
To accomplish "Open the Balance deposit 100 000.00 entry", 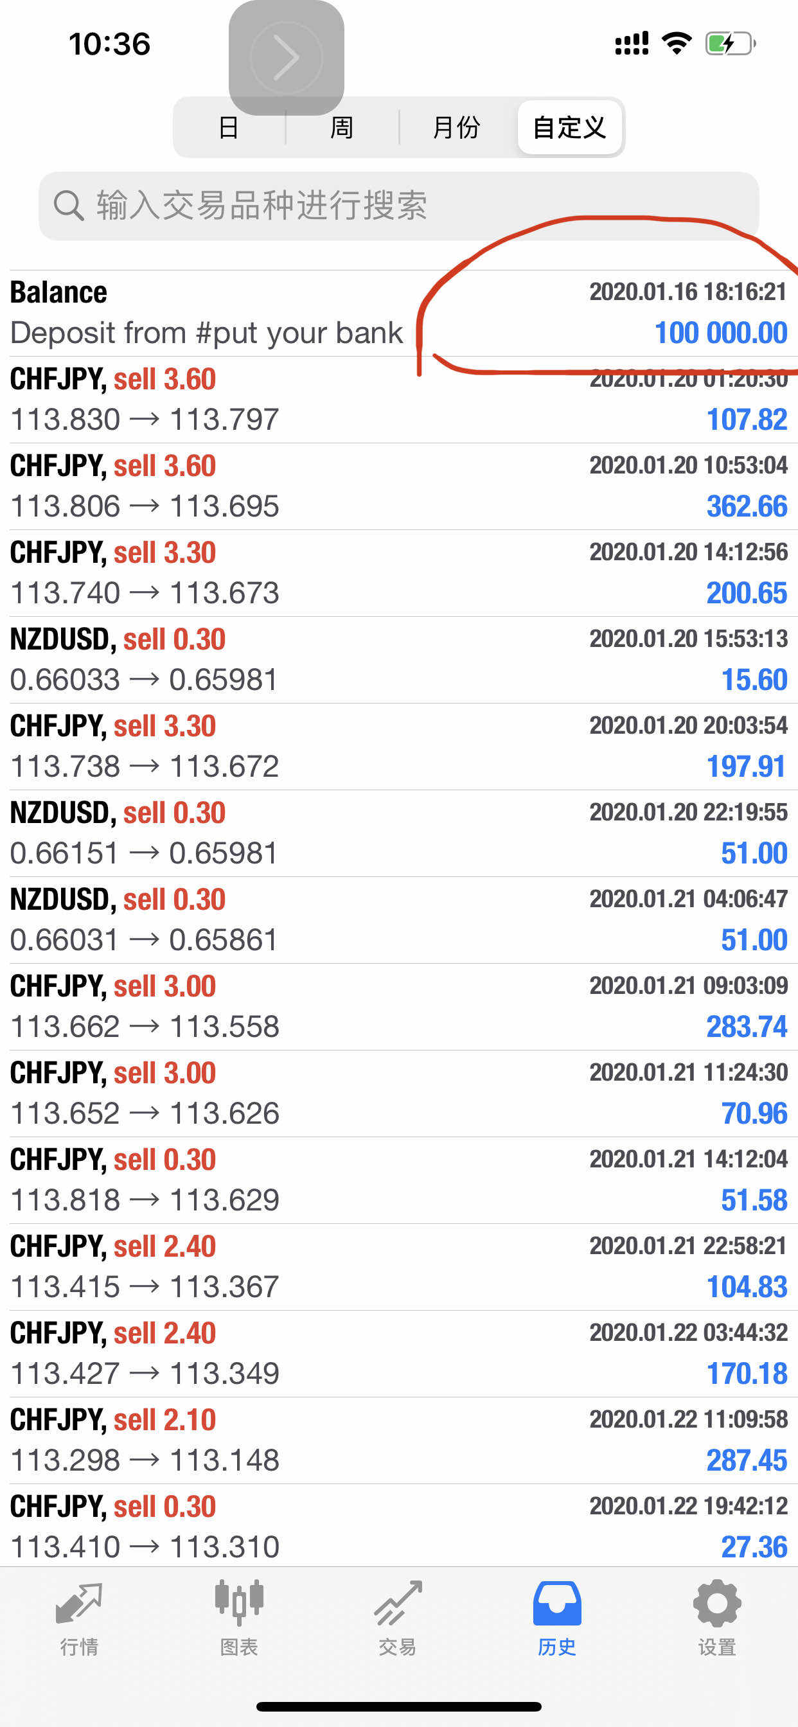I will (398, 313).
